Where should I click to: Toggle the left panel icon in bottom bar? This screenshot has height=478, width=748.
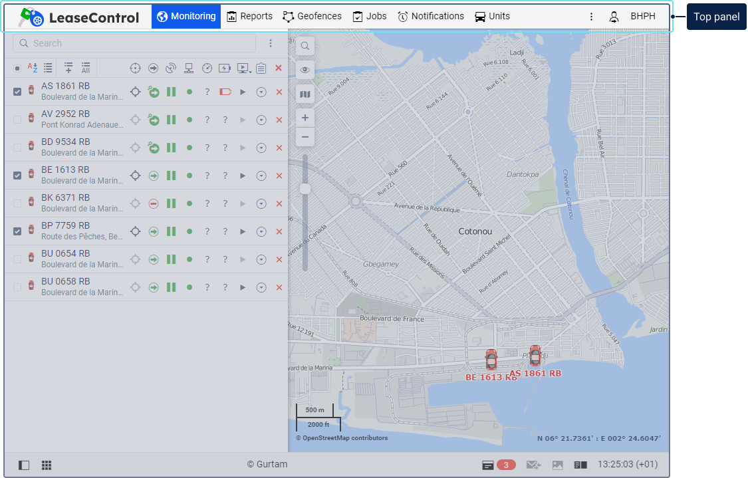(x=24, y=465)
